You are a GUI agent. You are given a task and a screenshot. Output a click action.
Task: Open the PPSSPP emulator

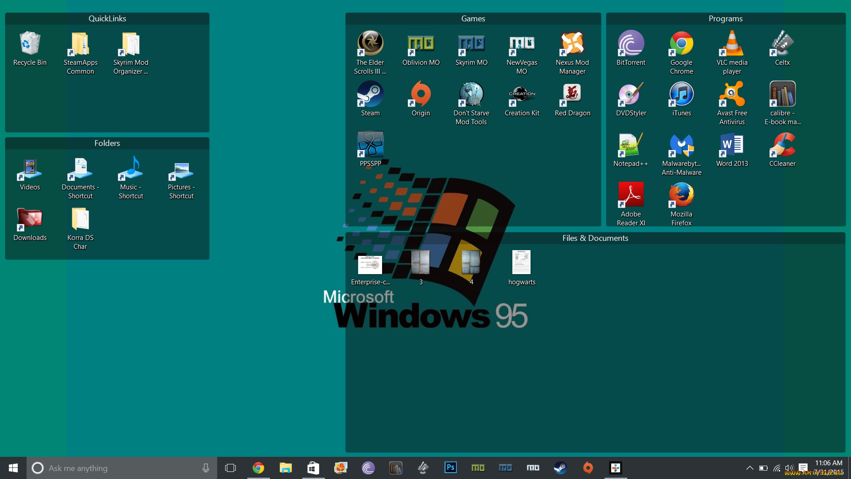370,145
